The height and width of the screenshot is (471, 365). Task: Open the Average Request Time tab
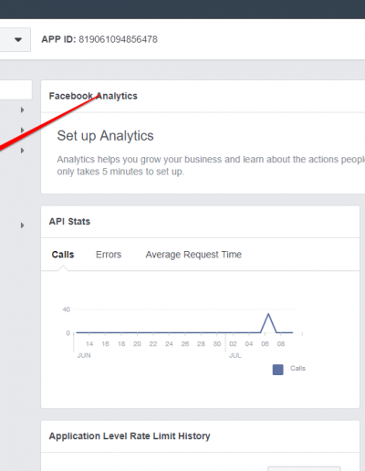tap(193, 255)
